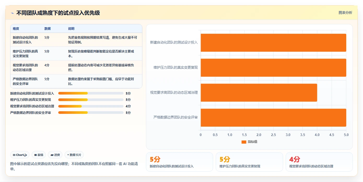Click description starting 先把业务规则和预期结果写清
Viewport: 363px width, 182px height.
click(x=103, y=40)
